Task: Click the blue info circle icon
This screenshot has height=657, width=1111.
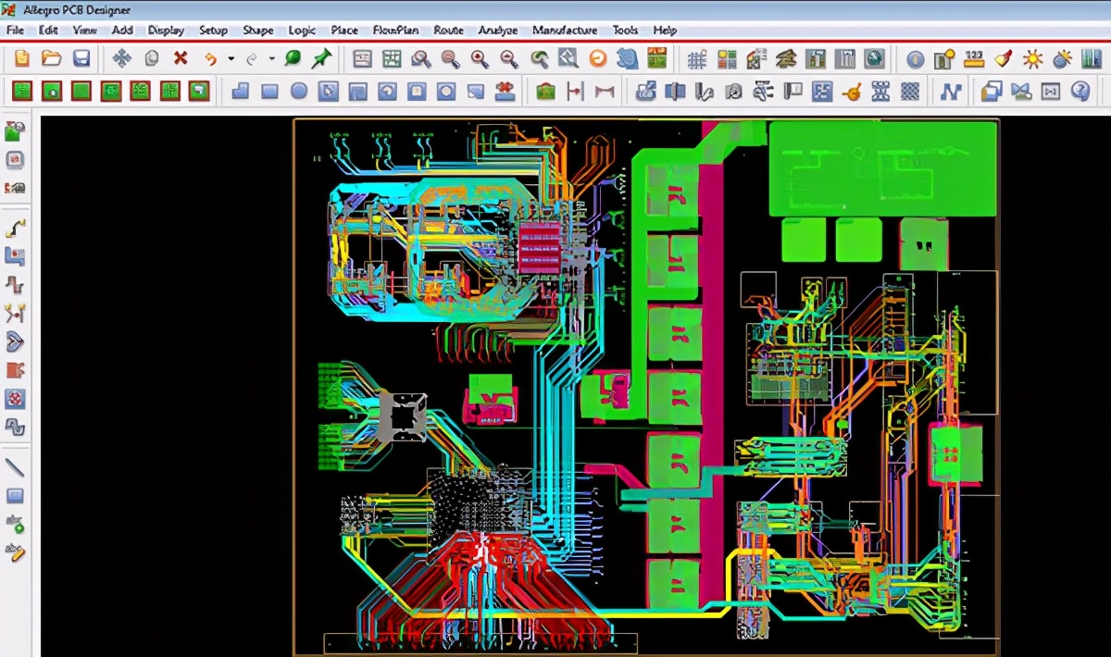Action: click(x=915, y=59)
